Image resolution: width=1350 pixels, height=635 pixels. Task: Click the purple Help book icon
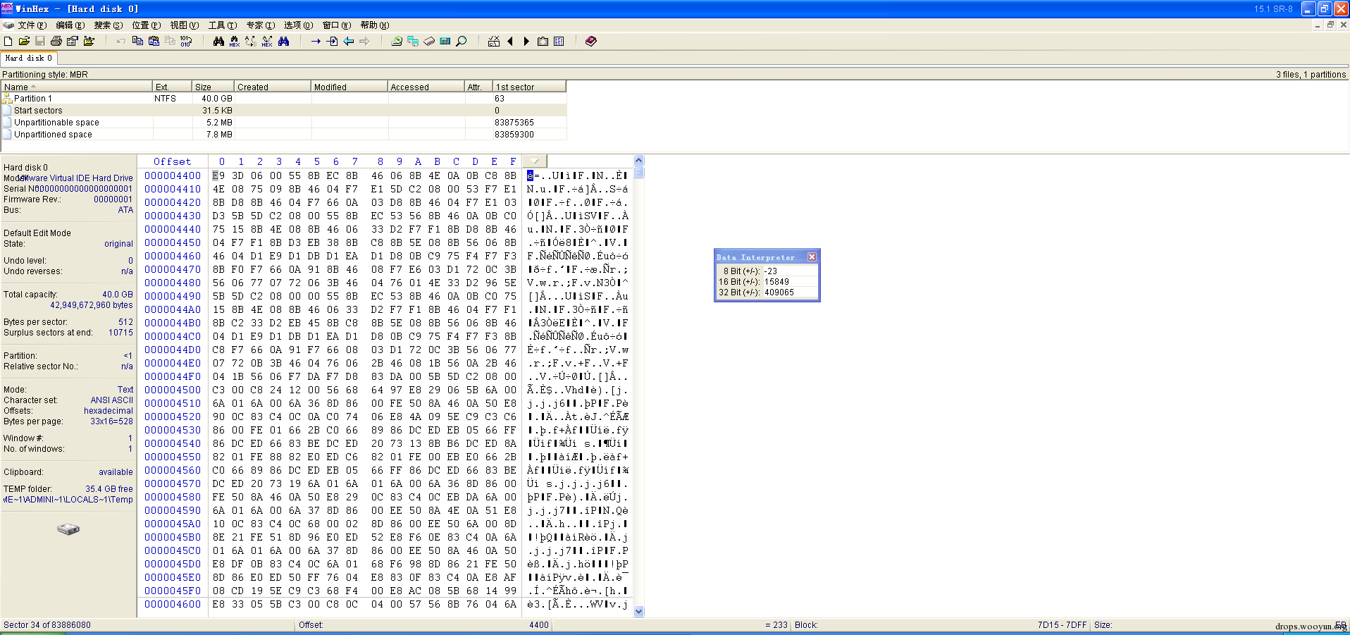591,42
